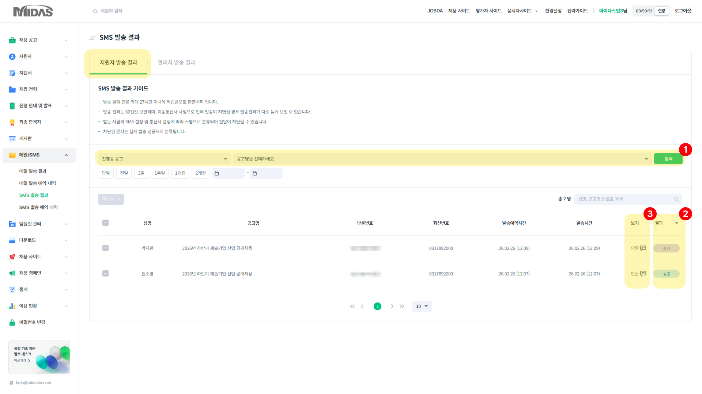Click the message view icon for 진소영

tap(643, 274)
